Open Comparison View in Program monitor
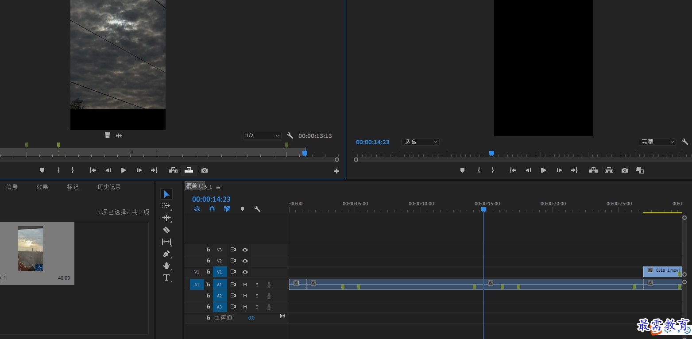Screen dimensions: 692x339 point(640,170)
